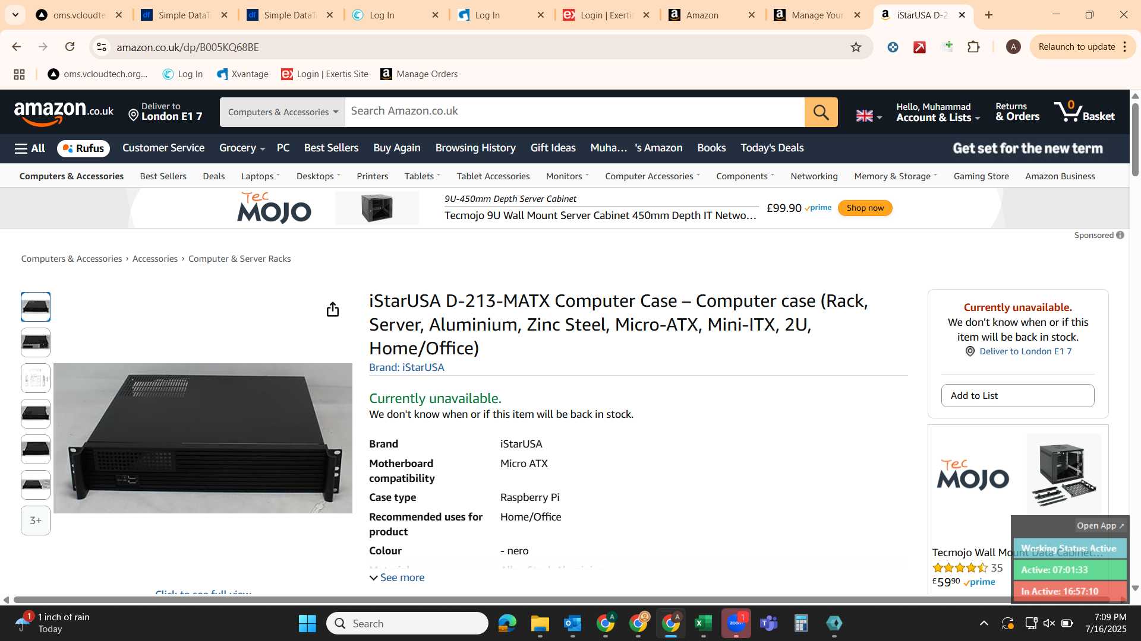This screenshot has width=1141, height=641.
Task: Switch to the Login | Exertis browser tab
Action: point(606,15)
